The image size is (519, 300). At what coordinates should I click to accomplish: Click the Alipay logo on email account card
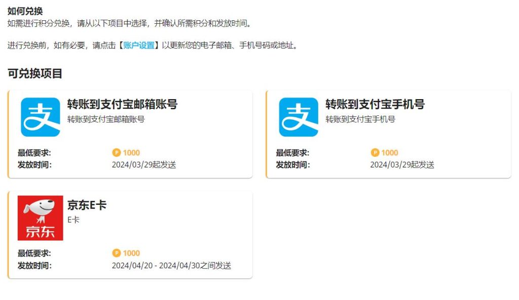[41, 117]
